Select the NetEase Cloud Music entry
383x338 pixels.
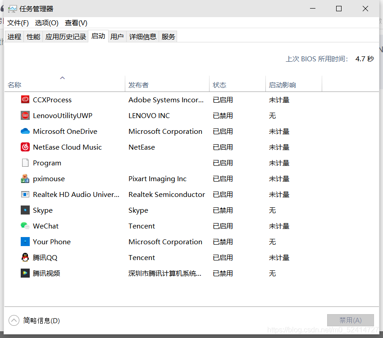(67, 147)
